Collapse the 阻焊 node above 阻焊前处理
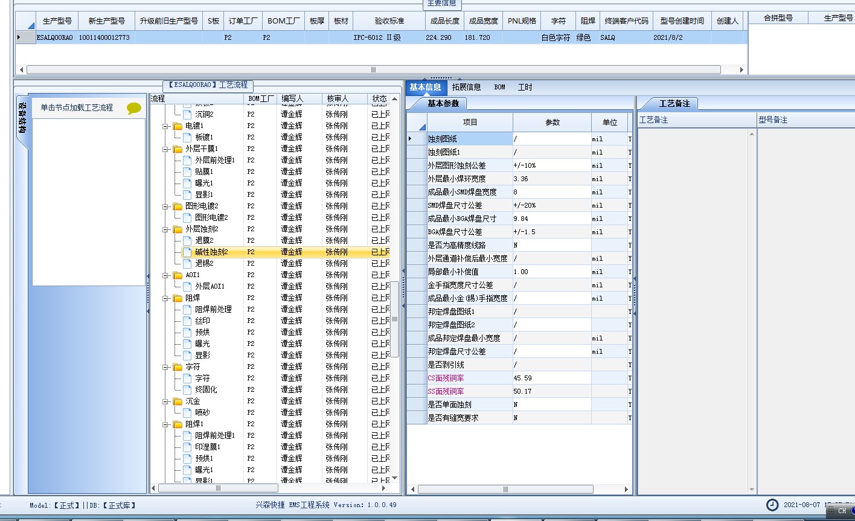The image size is (855, 521). tap(165, 298)
